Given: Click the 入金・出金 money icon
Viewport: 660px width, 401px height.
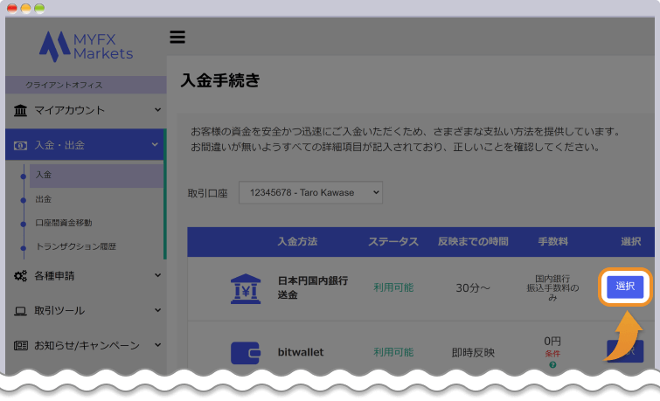Looking at the screenshot, I should 20,146.
